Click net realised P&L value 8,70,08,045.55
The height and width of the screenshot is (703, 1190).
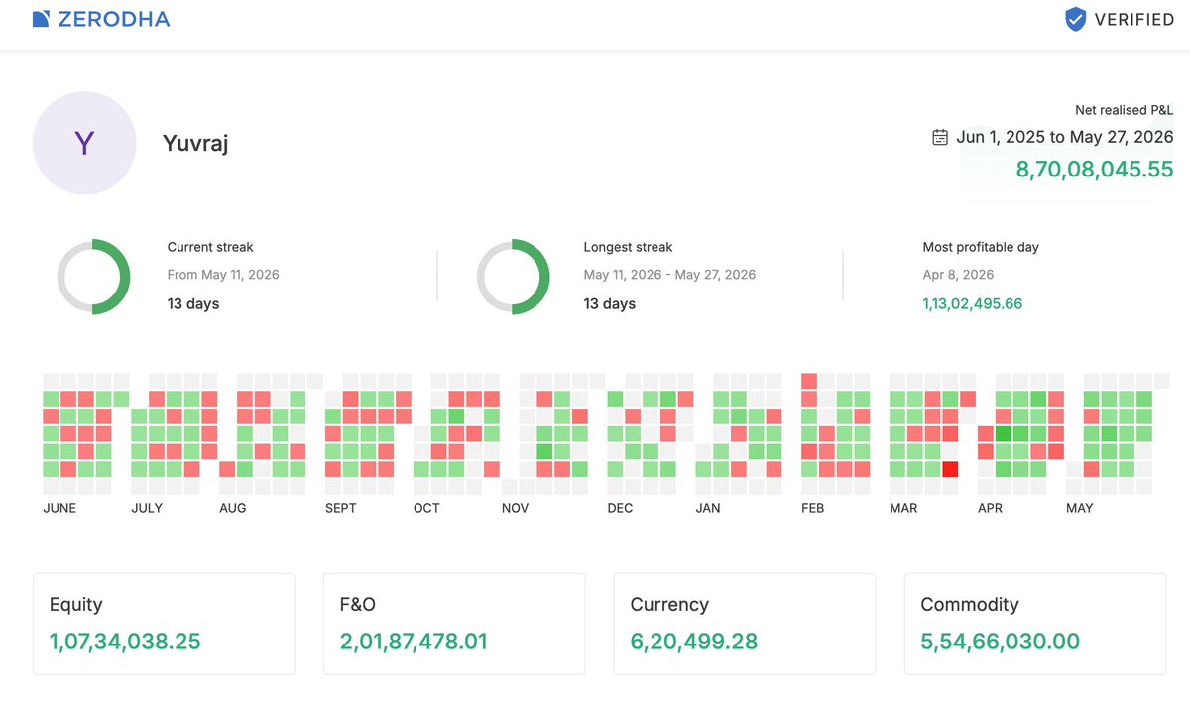tap(1095, 169)
